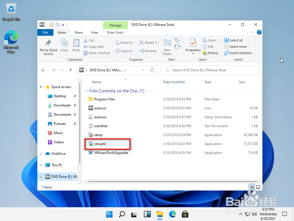294x221 pixels.
Task: Sort by Date modified column
Action: (x=174, y=82)
